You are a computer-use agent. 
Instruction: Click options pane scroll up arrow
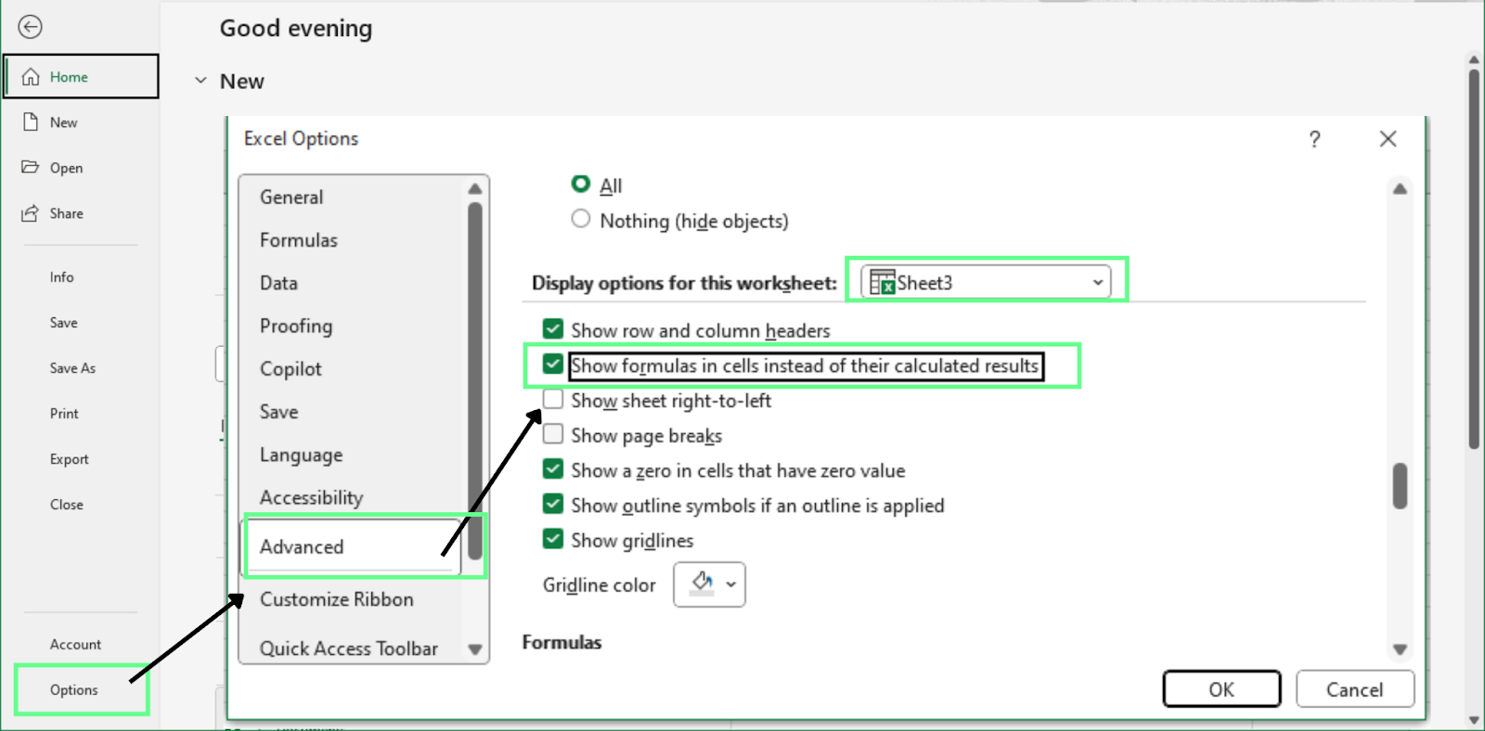pos(1400,189)
